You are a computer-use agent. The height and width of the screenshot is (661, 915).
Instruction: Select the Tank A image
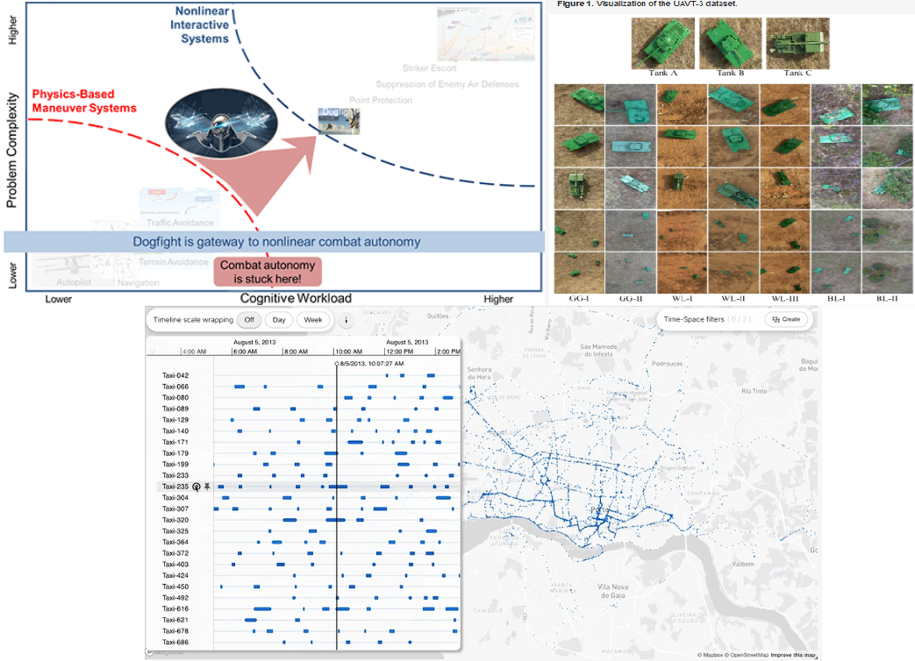click(662, 42)
